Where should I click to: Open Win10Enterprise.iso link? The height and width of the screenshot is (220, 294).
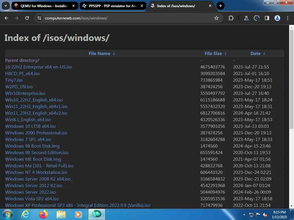(x=25, y=93)
